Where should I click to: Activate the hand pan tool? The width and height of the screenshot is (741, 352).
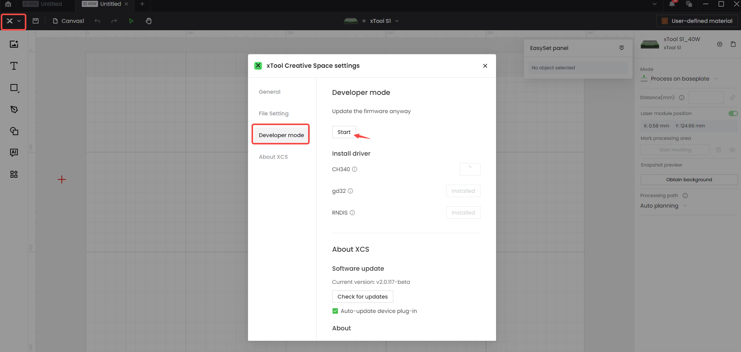click(x=149, y=21)
